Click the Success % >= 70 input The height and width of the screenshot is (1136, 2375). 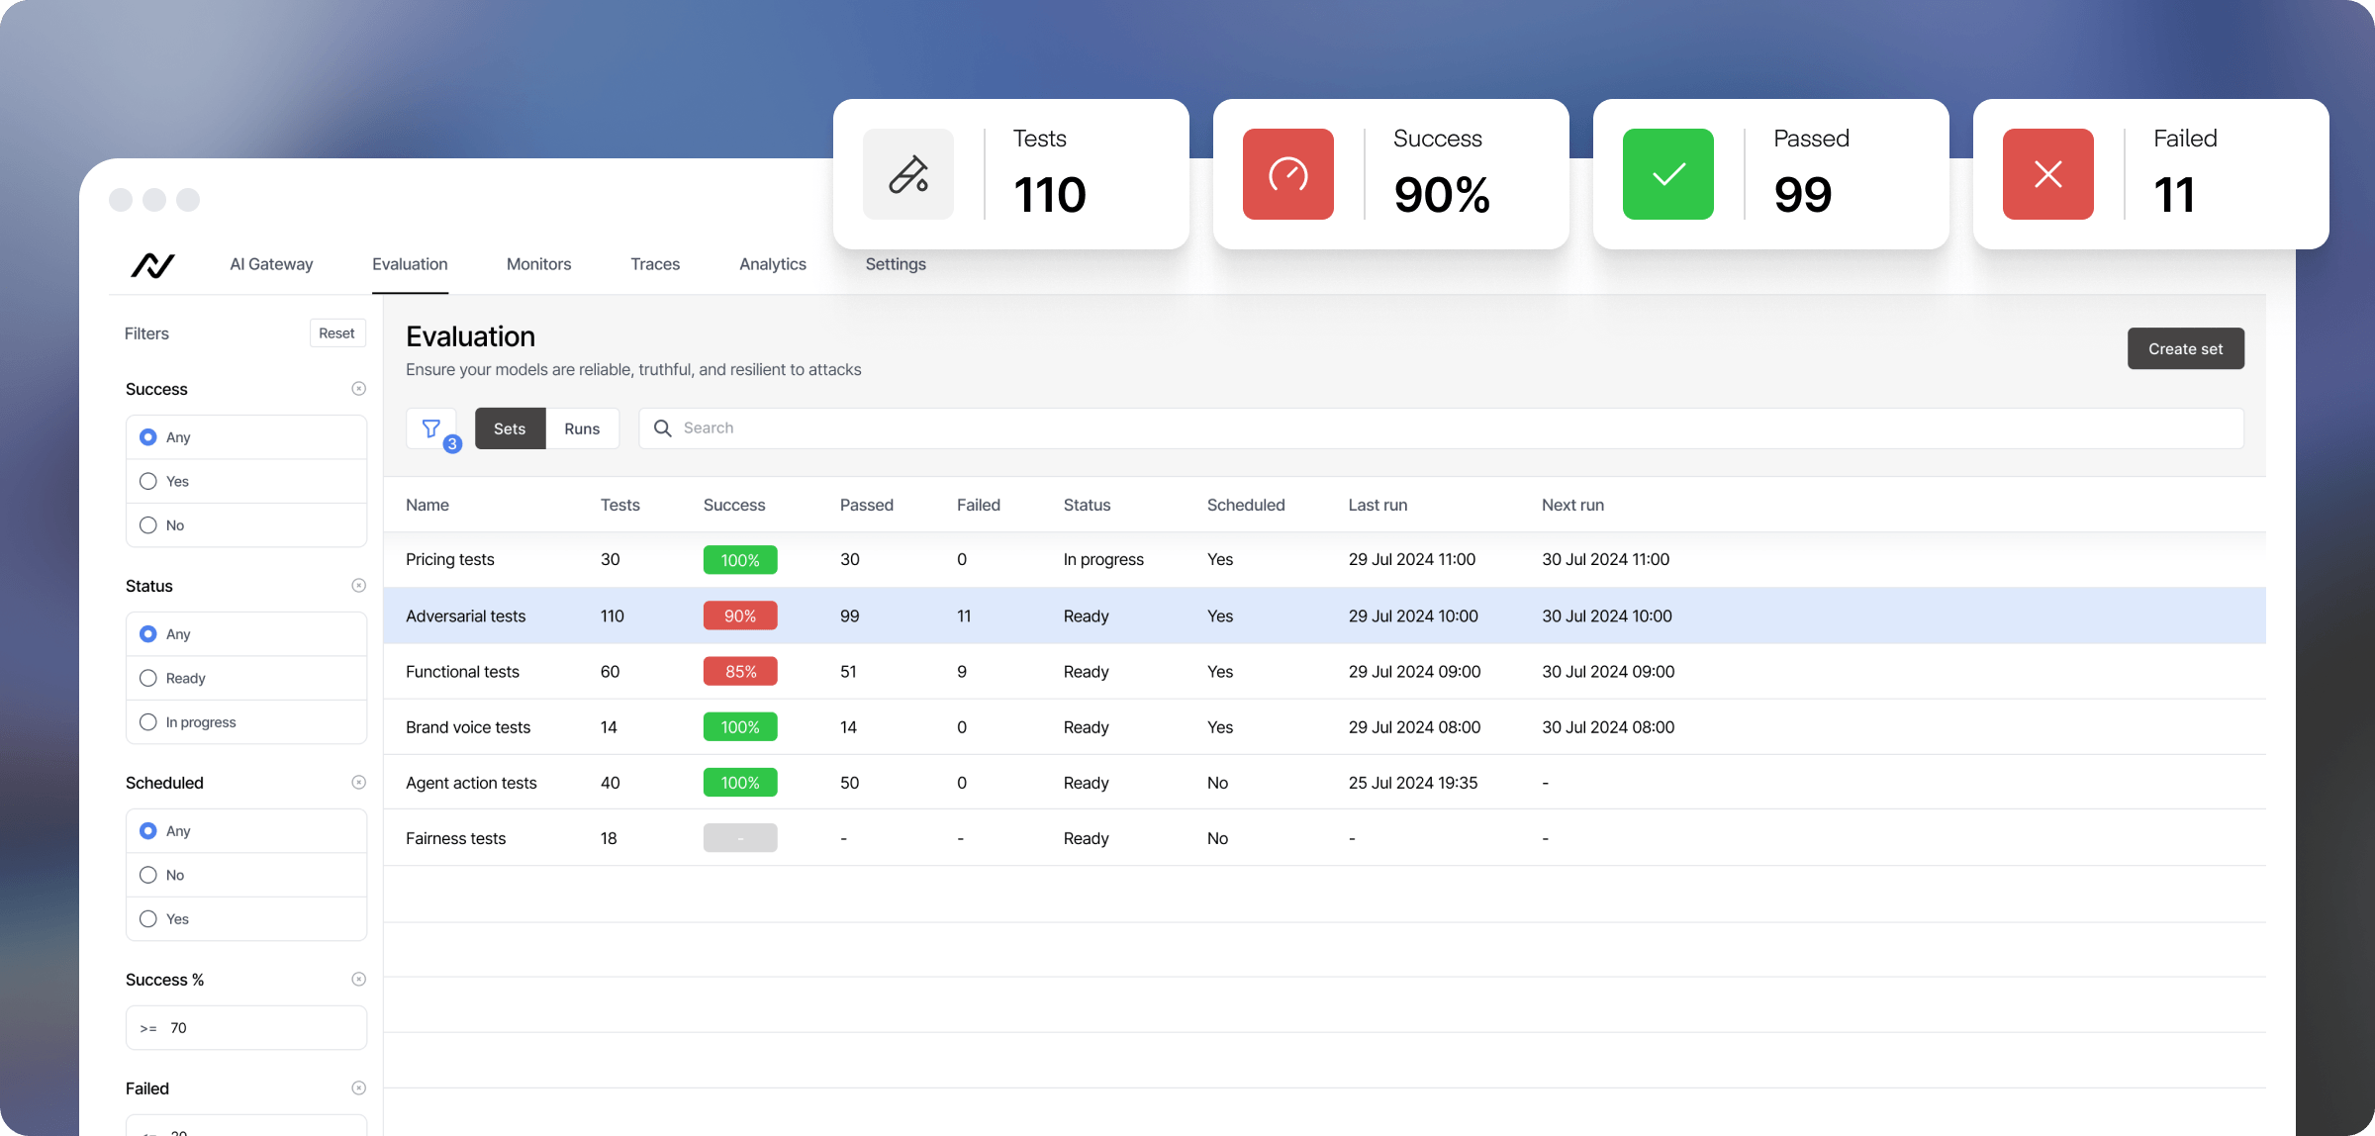tap(246, 1028)
